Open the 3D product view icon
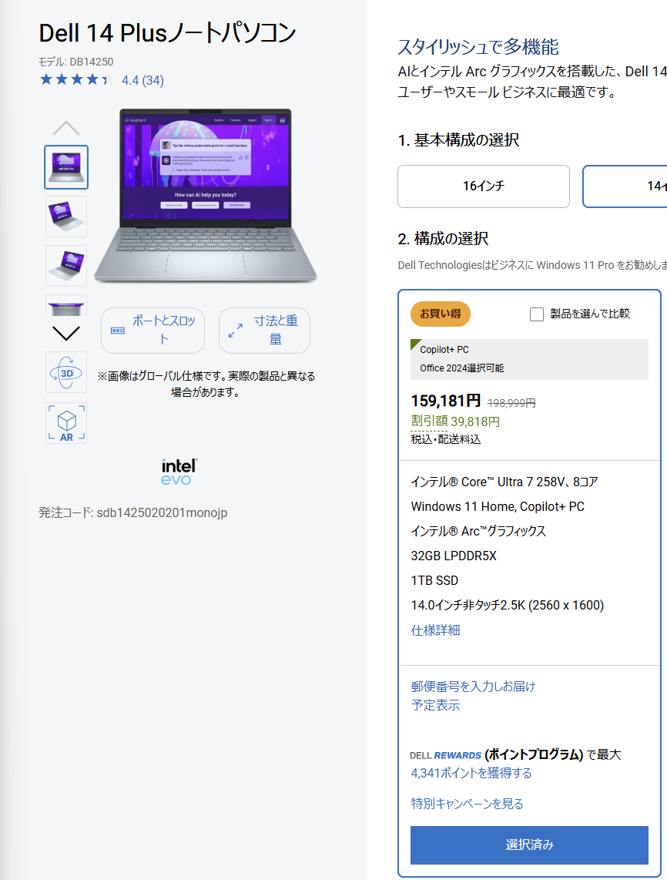 (x=66, y=372)
